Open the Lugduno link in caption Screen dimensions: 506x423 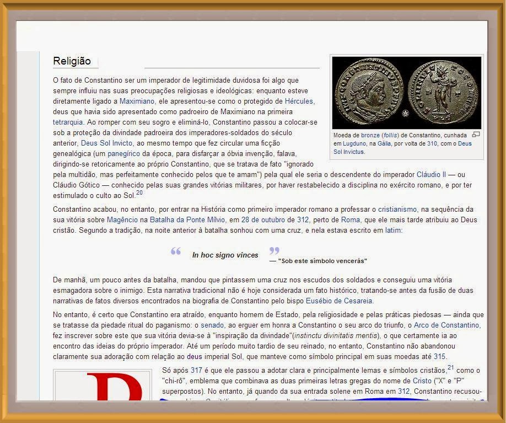[354, 144]
